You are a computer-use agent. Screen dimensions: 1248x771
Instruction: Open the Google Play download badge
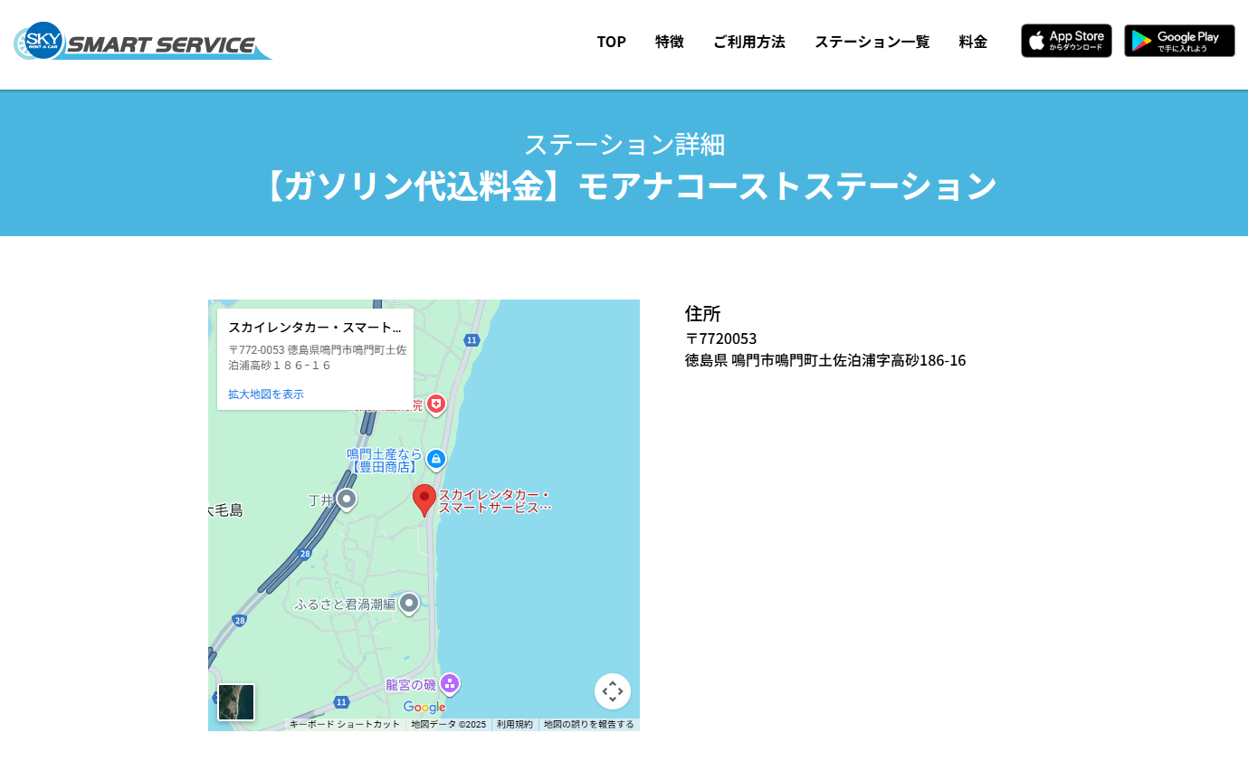pos(1179,41)
